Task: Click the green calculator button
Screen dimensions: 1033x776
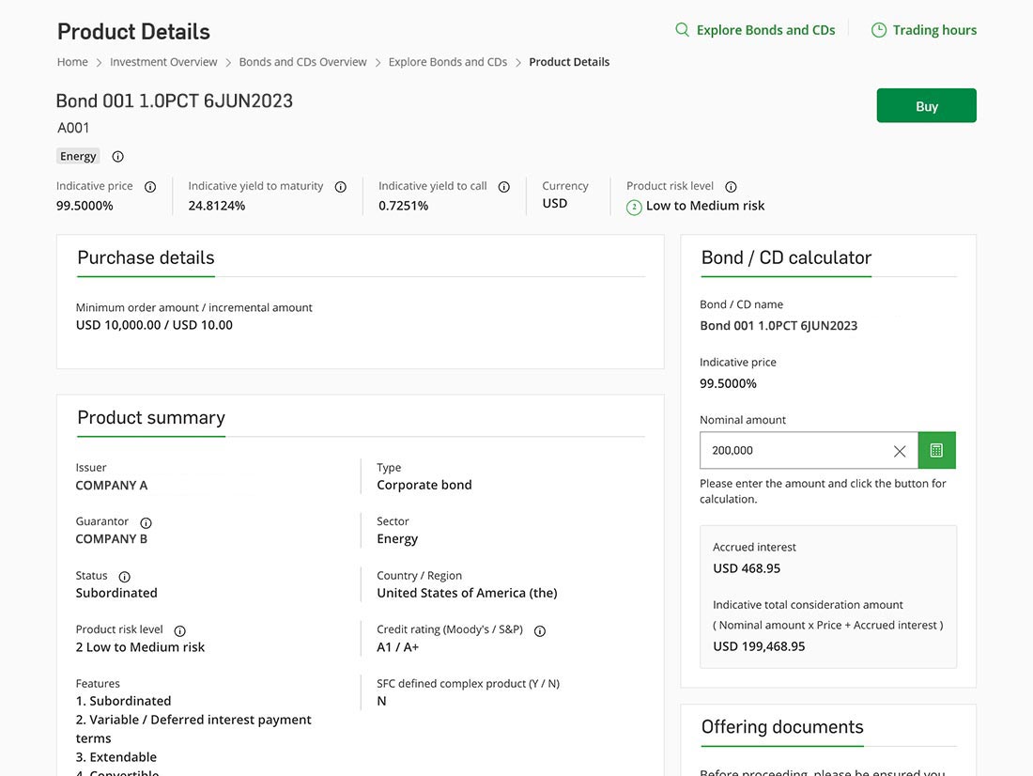Action: 937,450
